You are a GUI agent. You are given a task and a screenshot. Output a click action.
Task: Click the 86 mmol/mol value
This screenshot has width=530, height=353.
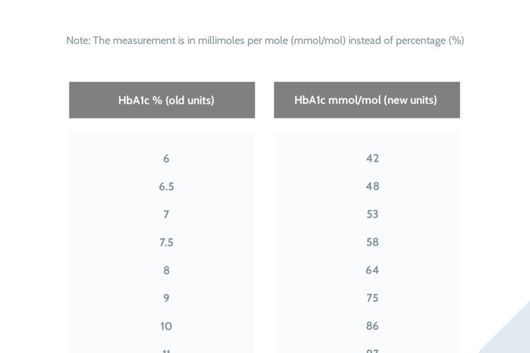(x=373, y=326)
